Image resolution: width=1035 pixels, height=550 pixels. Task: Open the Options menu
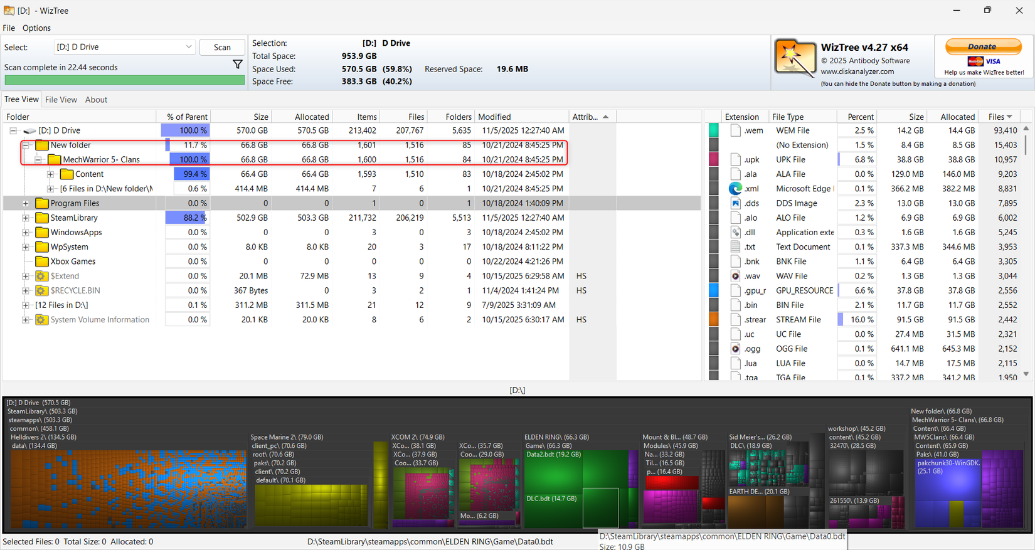click(36, 28)
